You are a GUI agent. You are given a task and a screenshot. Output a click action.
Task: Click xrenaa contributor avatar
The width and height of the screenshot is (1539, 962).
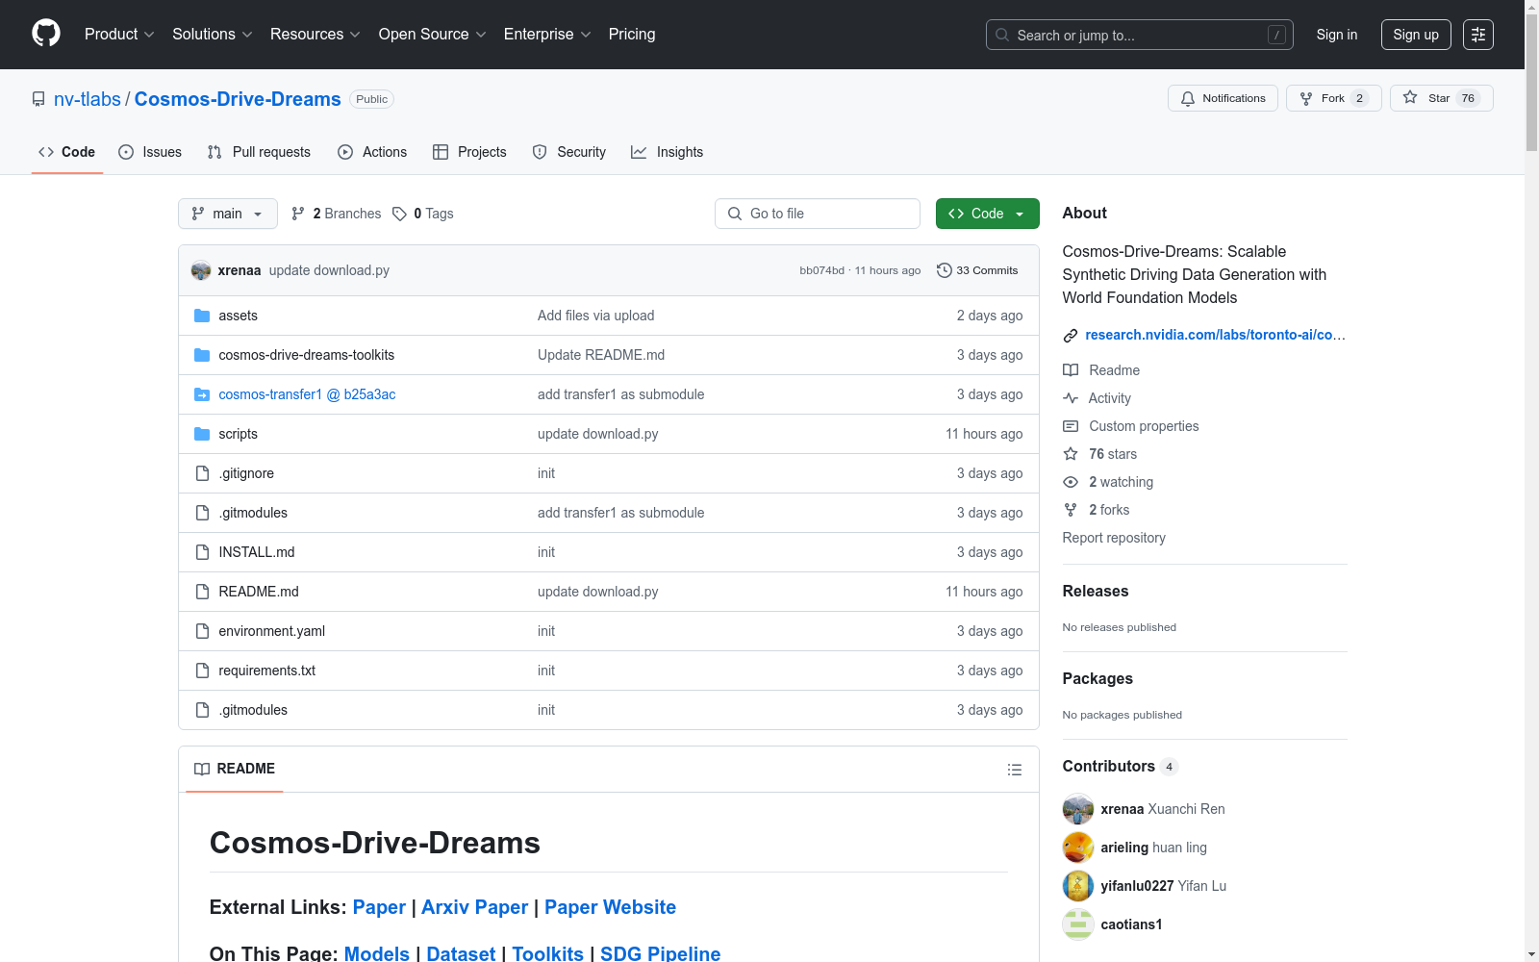point(1078,809)
